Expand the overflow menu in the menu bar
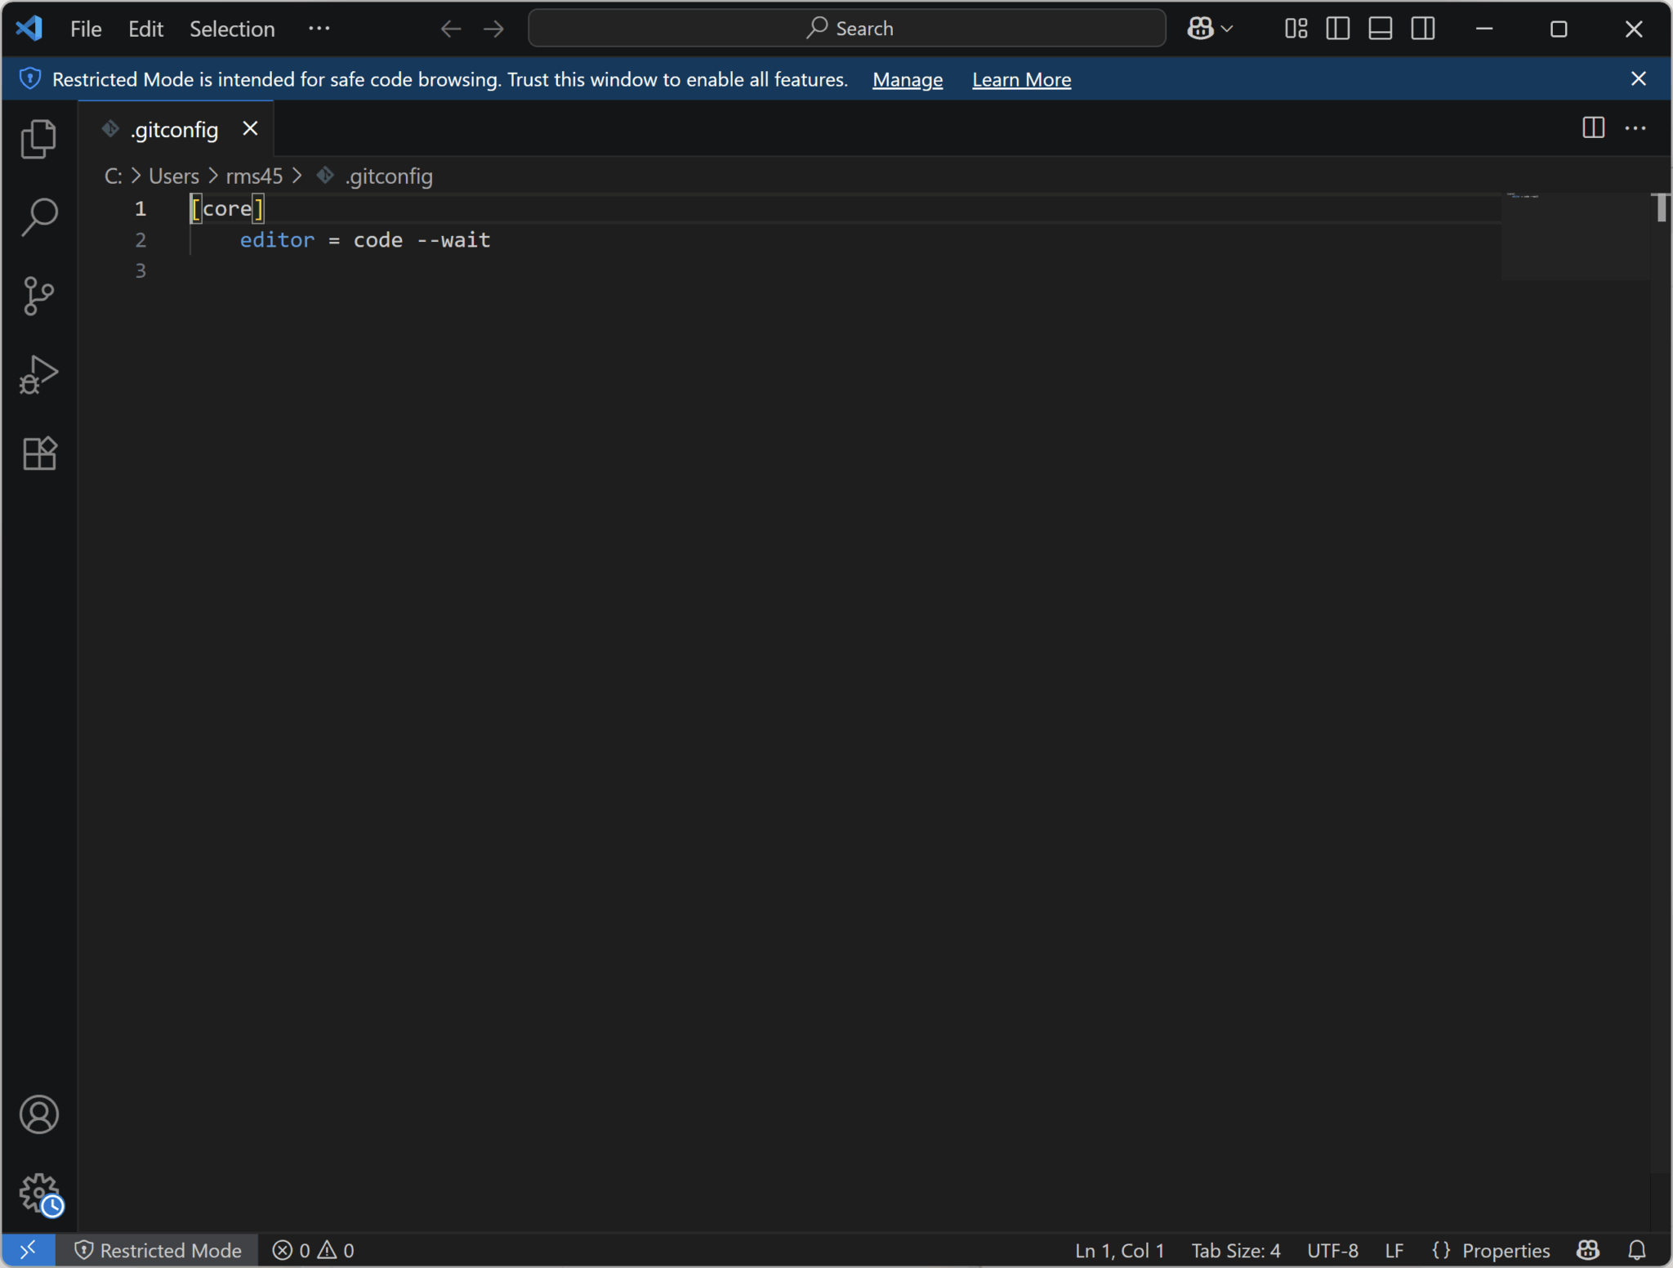This screenshot has width=1673, height=1268. (x=319, y=29)
